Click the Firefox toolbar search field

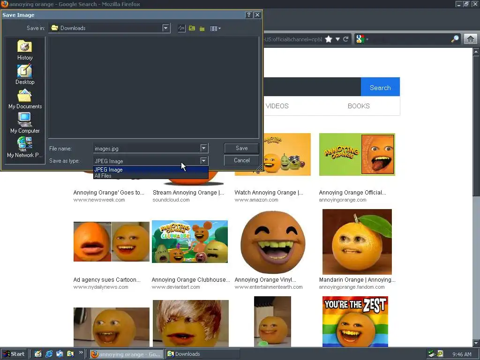pyautogui.click(x=410, y=39)
